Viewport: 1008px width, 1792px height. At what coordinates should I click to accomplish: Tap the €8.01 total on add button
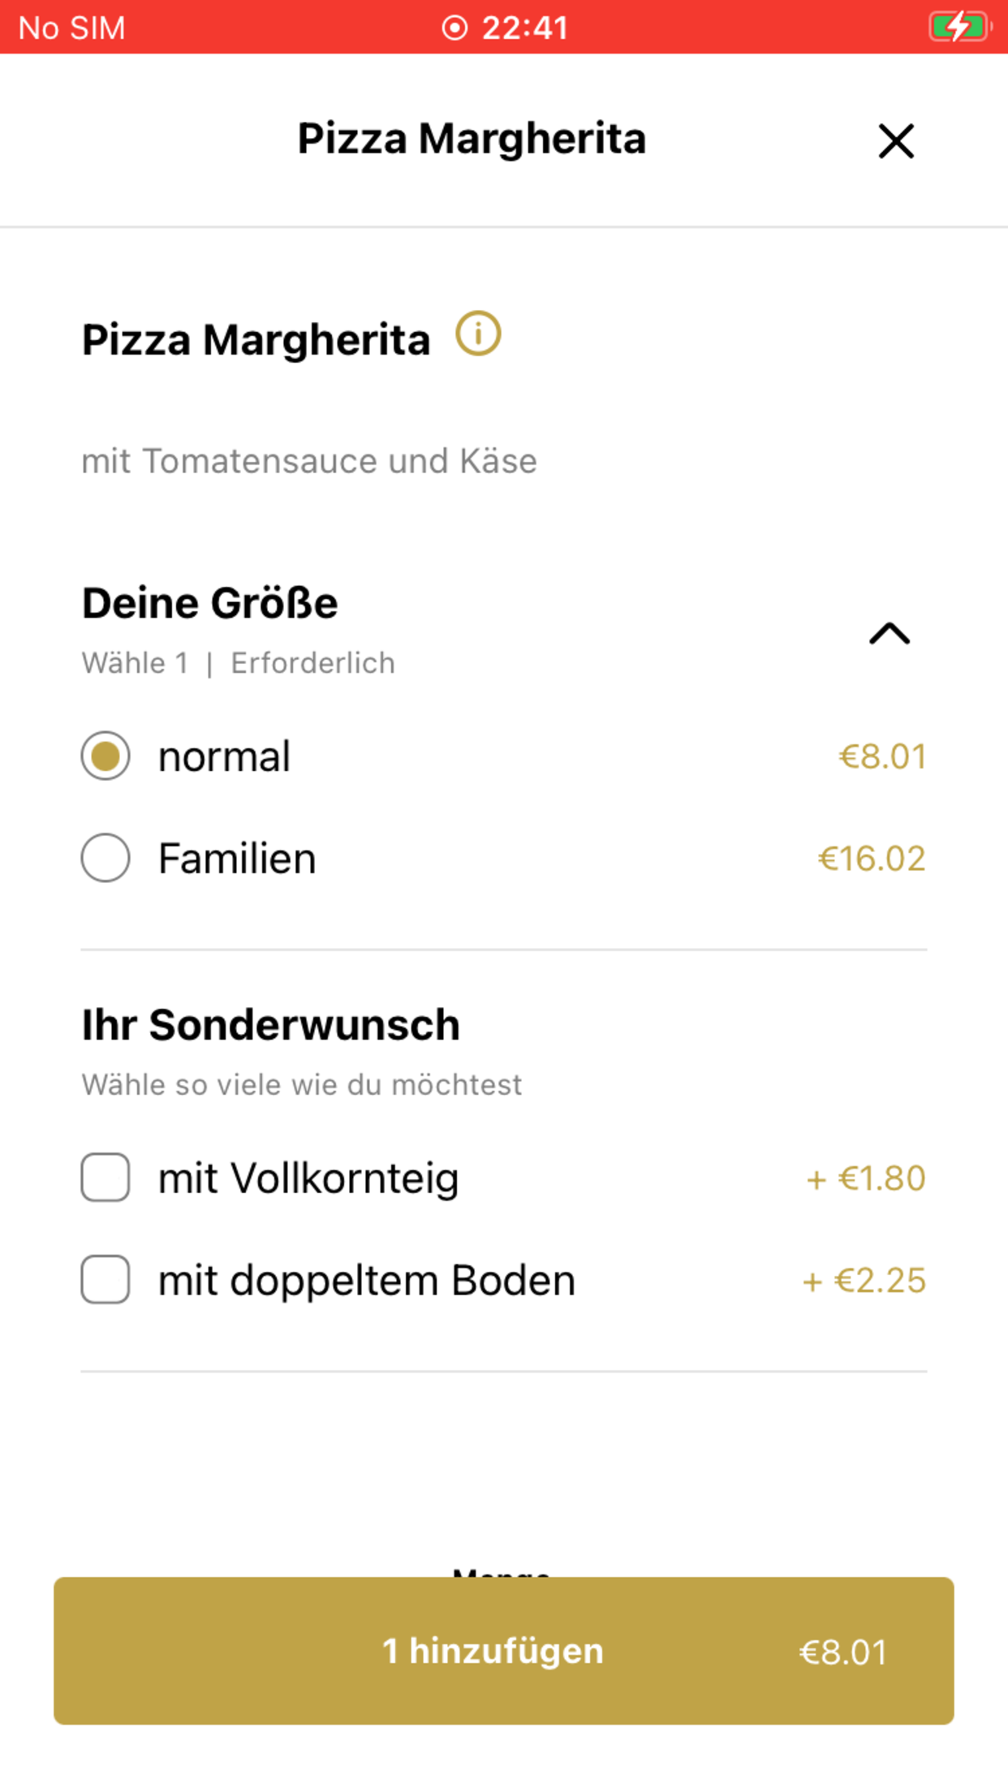[x=843, y=1652]
